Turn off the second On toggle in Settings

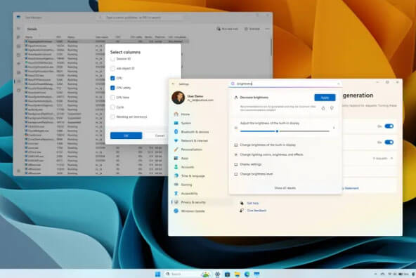[389, 143]
